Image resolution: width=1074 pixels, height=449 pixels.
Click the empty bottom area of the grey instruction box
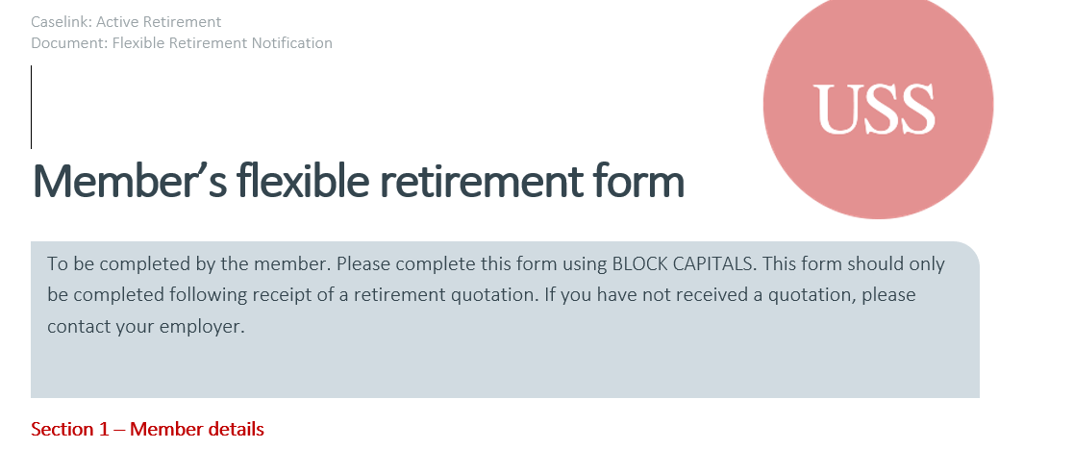coord(505,369)
